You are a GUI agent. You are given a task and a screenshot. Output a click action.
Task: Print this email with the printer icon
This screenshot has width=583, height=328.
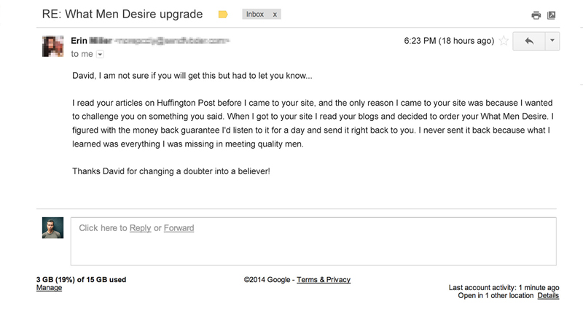point(536,15)
